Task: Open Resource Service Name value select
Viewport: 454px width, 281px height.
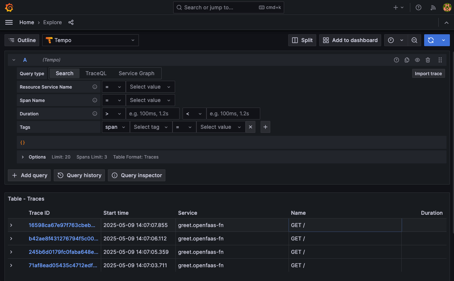Action: [150, 87]
